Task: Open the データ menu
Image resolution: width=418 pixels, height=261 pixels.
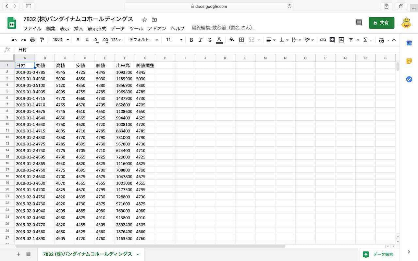Action: (118, 29)
